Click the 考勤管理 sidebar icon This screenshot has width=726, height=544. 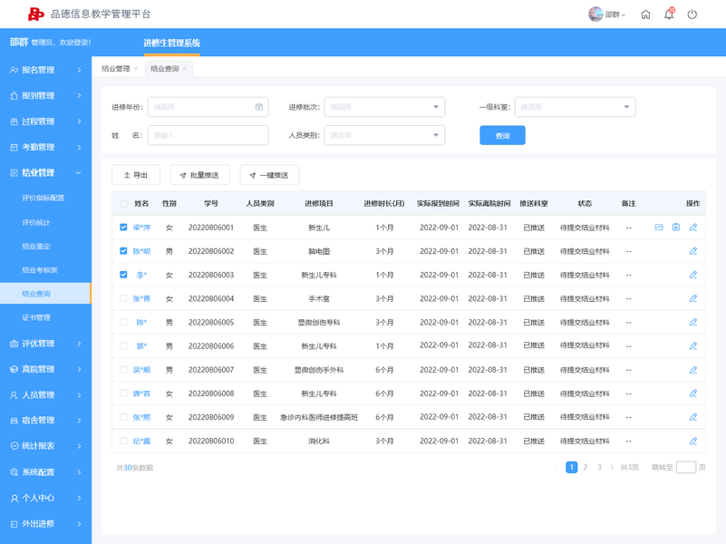(14, 147)
